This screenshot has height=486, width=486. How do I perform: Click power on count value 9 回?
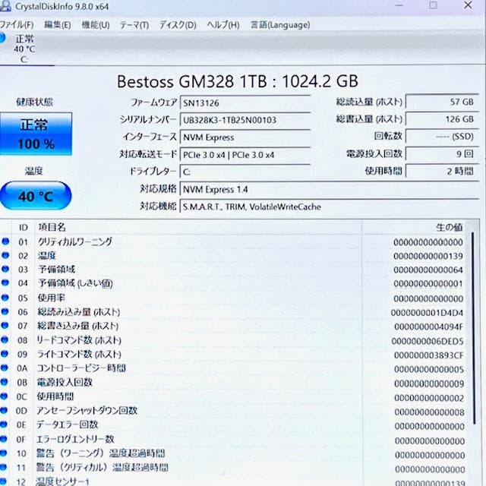442,153
